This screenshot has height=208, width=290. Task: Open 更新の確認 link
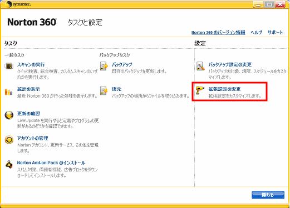[x=28, y=114]
